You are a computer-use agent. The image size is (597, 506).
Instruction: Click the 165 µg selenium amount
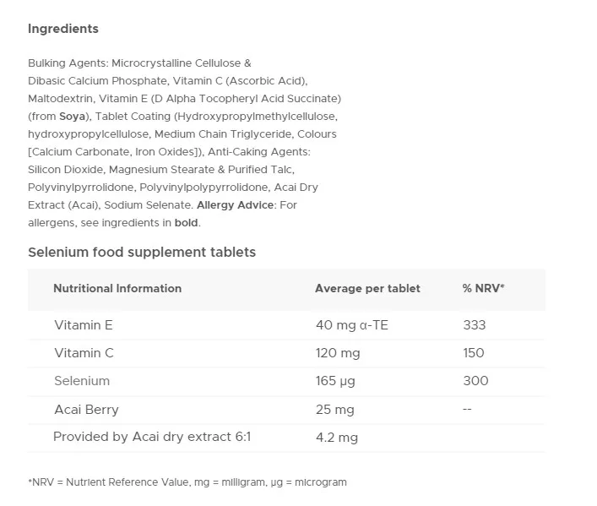[x=335, y=381]
